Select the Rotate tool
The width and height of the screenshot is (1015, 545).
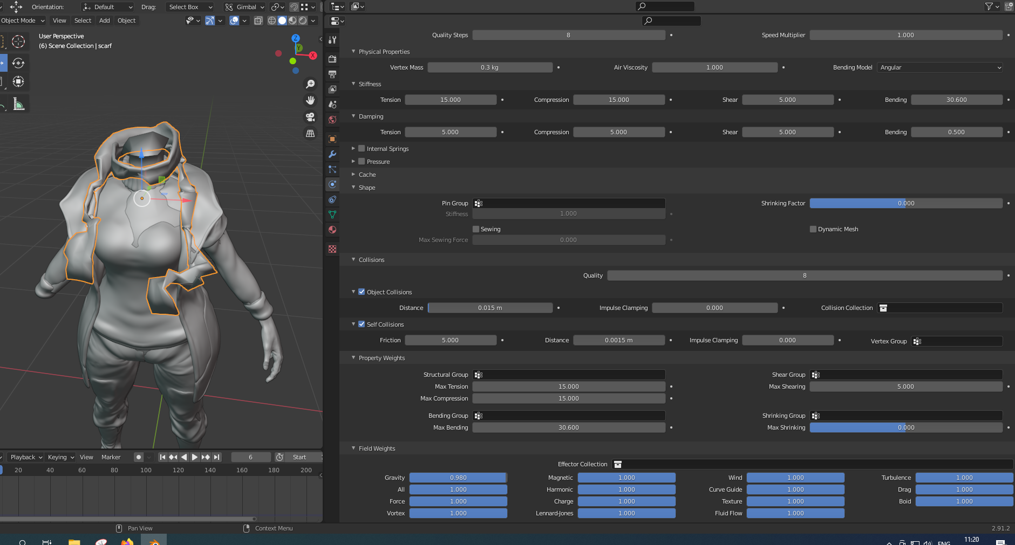tap(18, 63)
